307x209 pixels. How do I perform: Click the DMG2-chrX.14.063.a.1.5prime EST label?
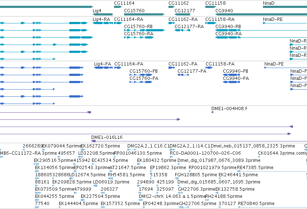(172, 196)
